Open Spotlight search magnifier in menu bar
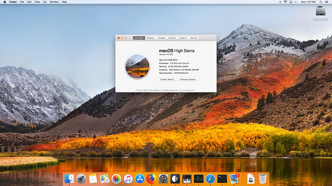This screenshot has height=186, width=332. pos(321,2)
